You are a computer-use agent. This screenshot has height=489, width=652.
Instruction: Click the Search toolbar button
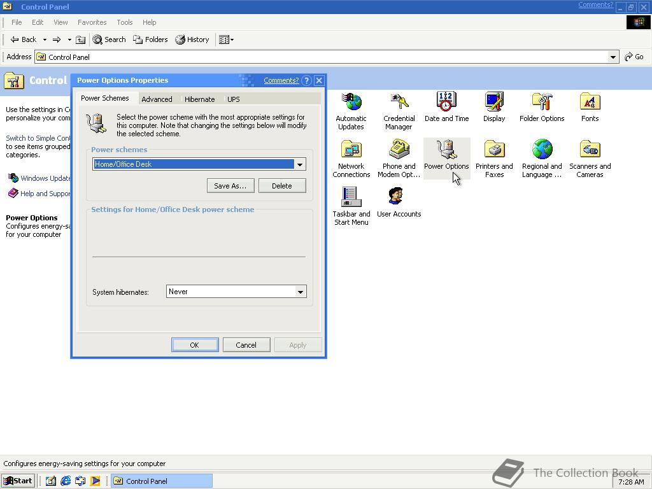click(109, 39)
